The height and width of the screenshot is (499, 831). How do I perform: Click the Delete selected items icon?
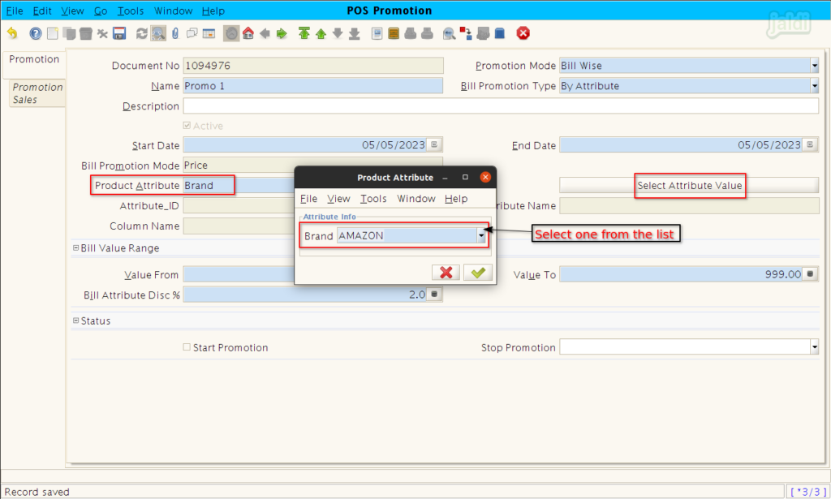click(x=102, y=33)
